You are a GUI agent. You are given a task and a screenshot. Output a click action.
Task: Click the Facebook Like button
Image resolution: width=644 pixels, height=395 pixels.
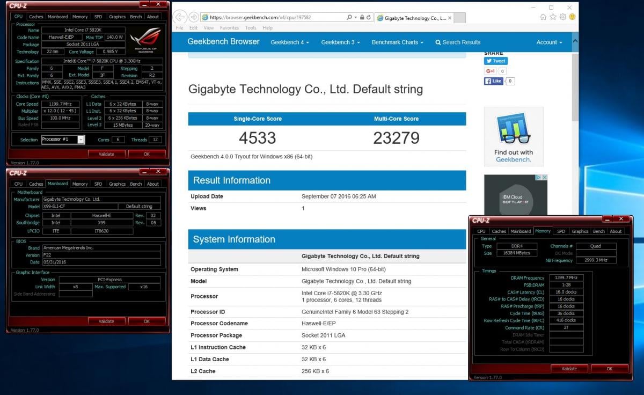tap(494, 81)
